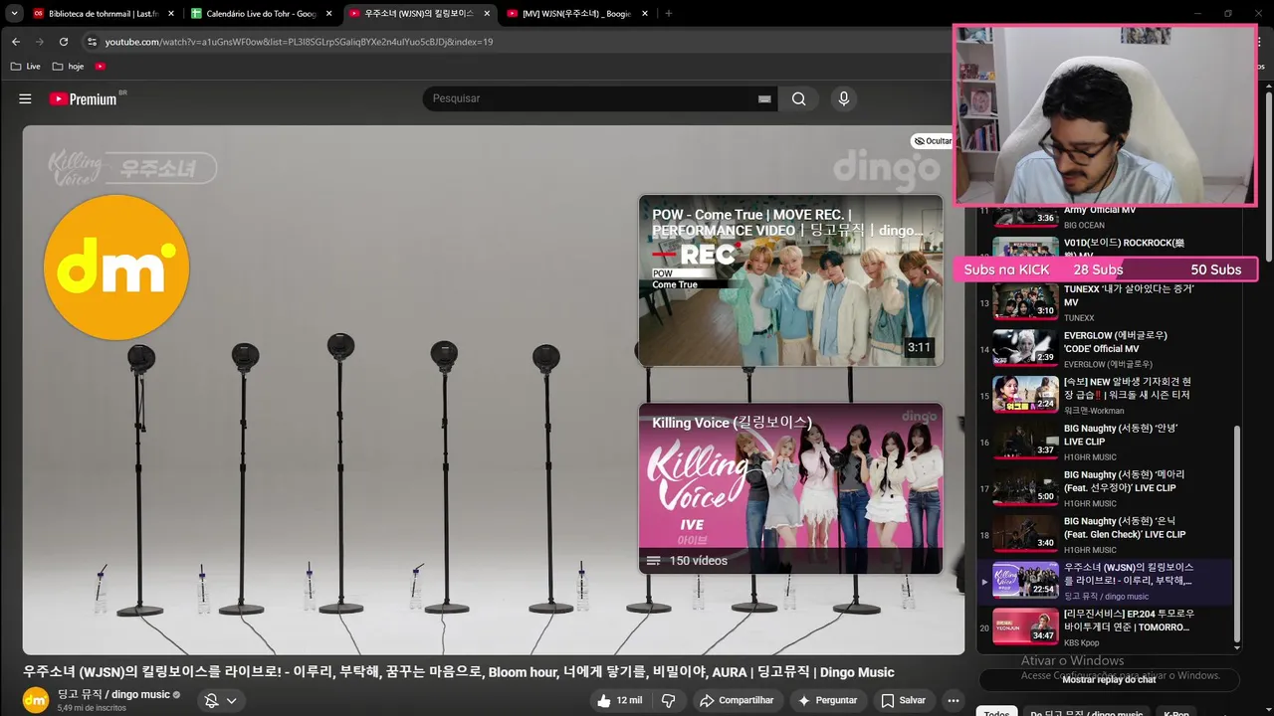Play 리무진서비스 EP.204 KBS Kpop item
The width and height of the screenshot is (1274, 716).
[1105, 627]
